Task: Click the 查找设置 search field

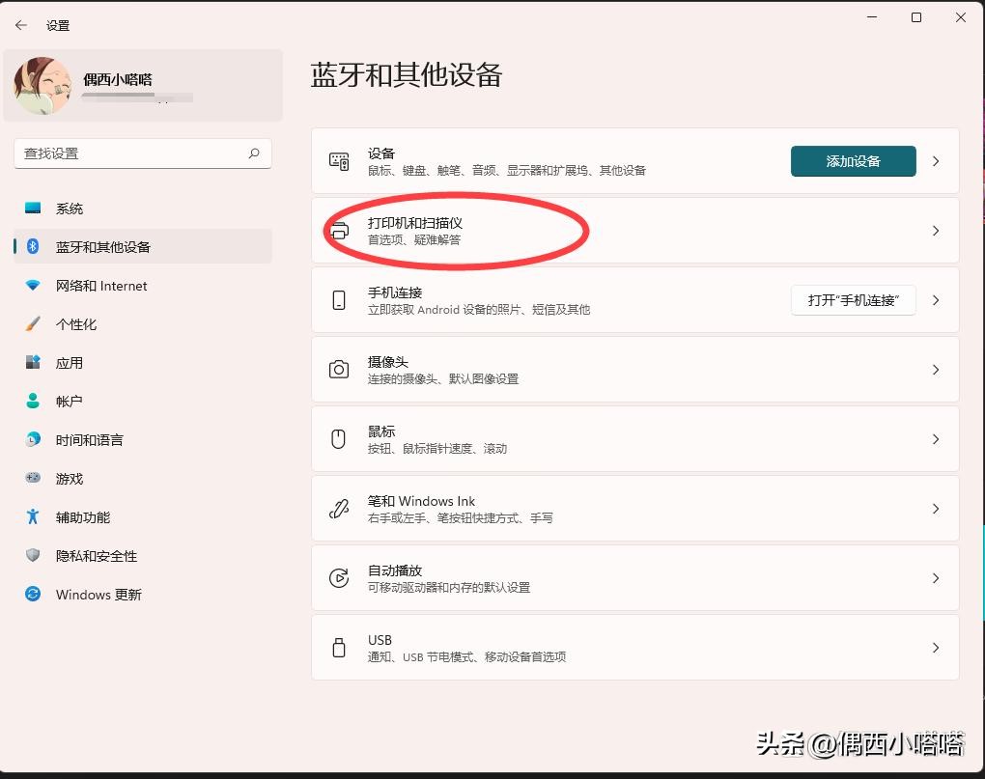Action: (142, 153)
